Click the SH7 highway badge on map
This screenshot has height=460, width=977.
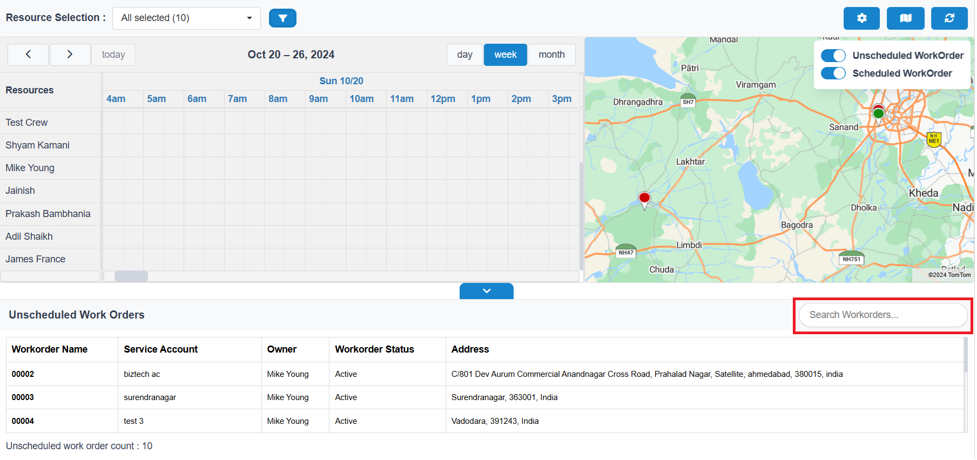[688, 102]
